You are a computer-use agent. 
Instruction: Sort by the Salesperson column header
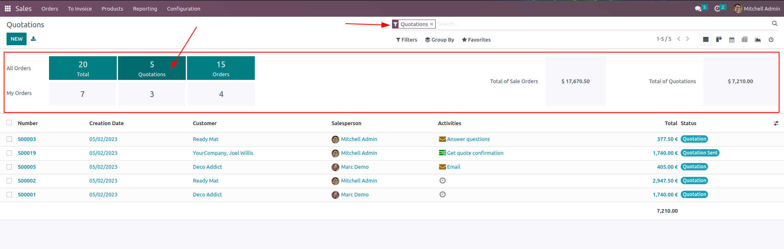click(346, 123)
